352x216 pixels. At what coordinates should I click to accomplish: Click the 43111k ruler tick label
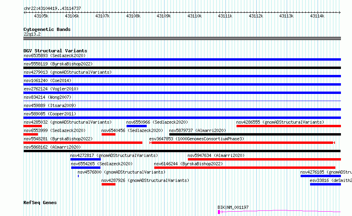[x=225, y=16]
